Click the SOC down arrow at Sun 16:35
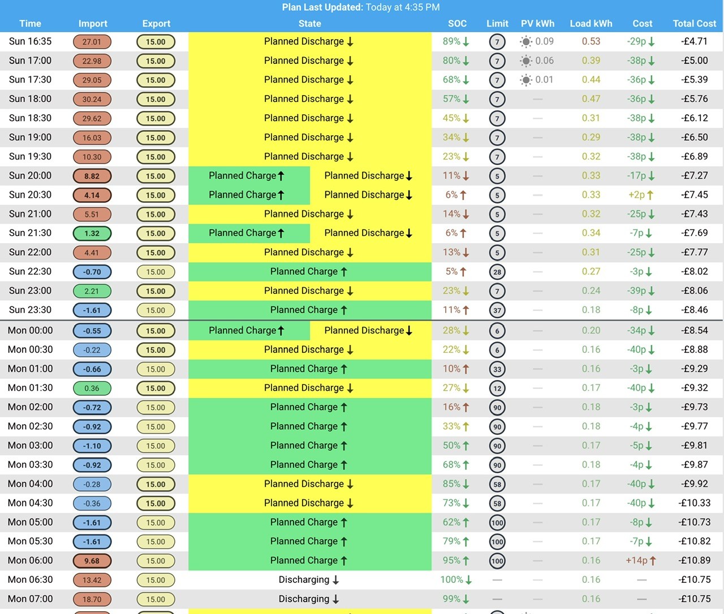This screenshot has height=614, width=724. [466, 41]
